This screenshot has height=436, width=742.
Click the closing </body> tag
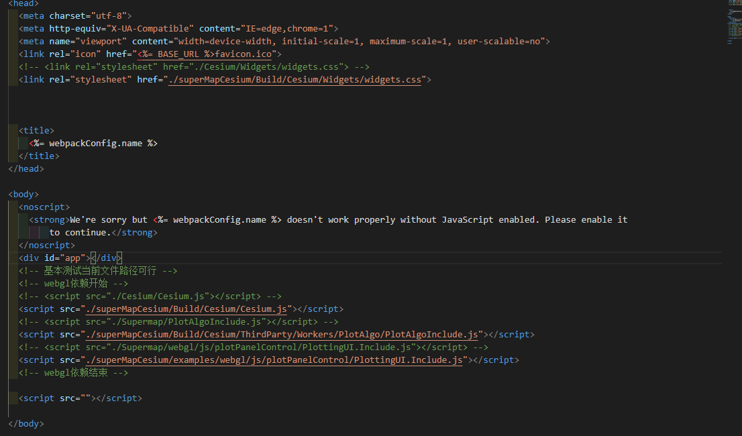coord(26,424)
